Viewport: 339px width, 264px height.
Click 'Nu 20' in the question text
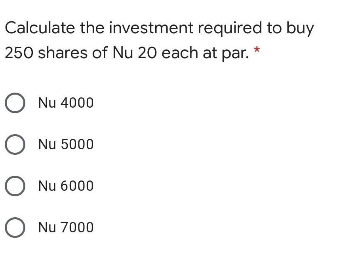point(134,53)
